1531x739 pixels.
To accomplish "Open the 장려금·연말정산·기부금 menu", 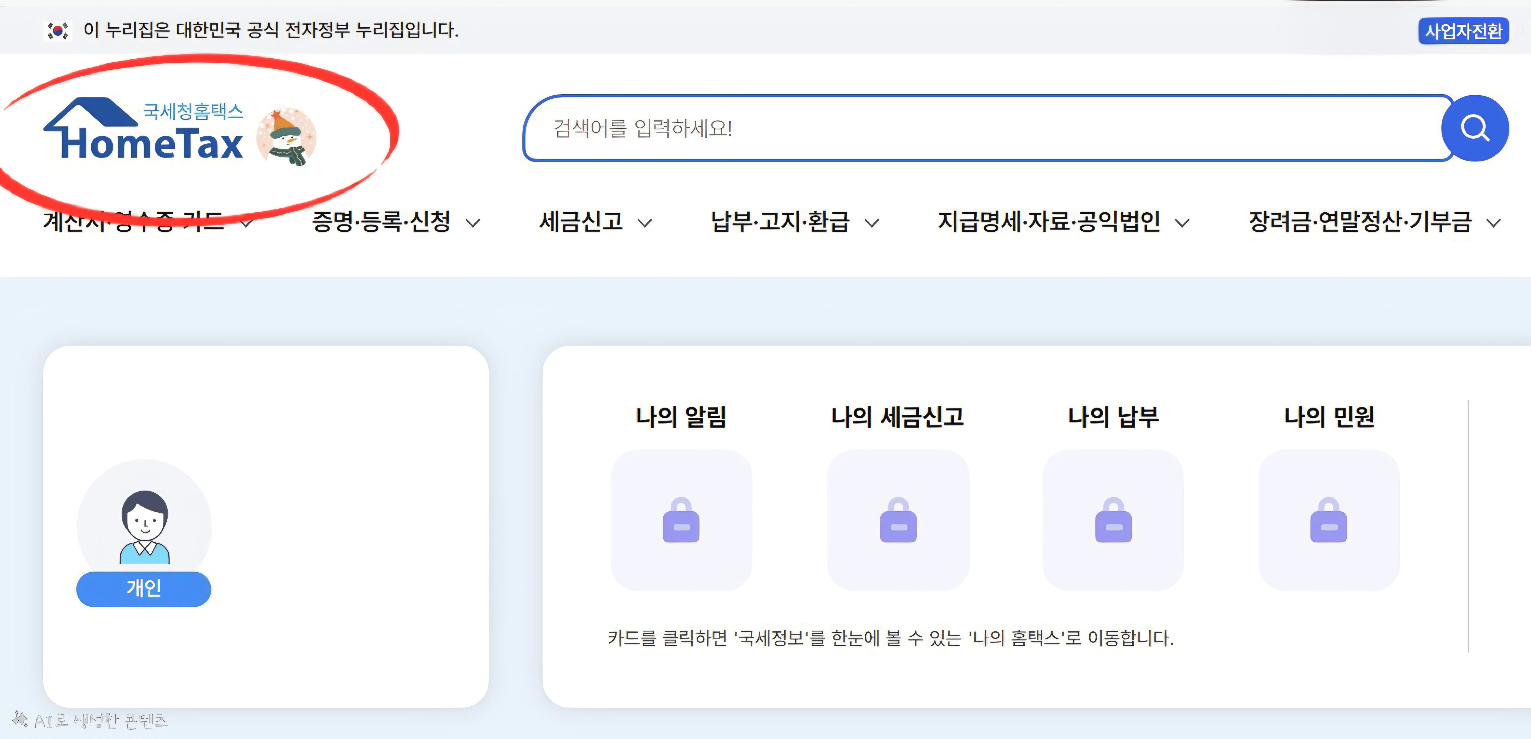I will coord(1360,222).
